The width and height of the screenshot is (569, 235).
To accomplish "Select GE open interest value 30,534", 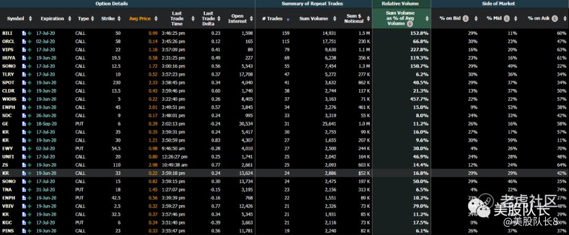I will [246, 124].
